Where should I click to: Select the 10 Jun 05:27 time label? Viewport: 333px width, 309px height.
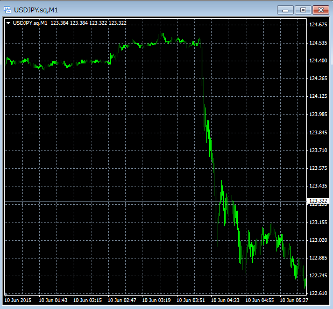[x=295, y=301]
